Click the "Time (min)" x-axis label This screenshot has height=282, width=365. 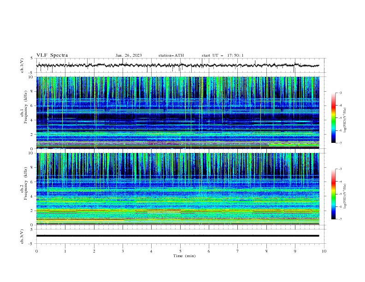[184, 256]
